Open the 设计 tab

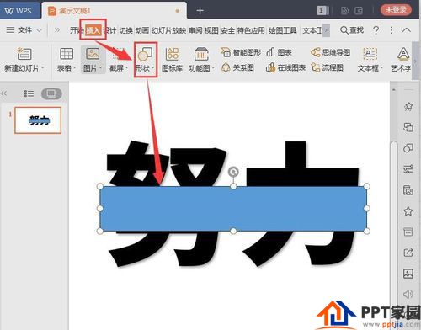[x=110, y=30]
